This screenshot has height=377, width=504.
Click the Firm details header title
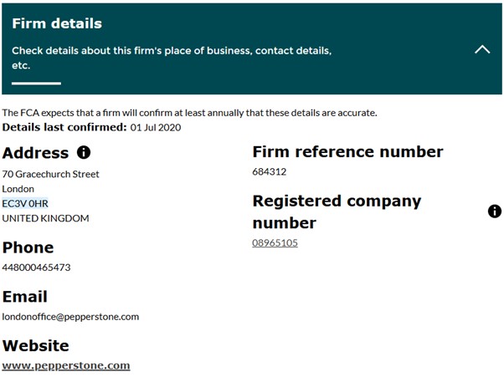[x=57, y=23]
